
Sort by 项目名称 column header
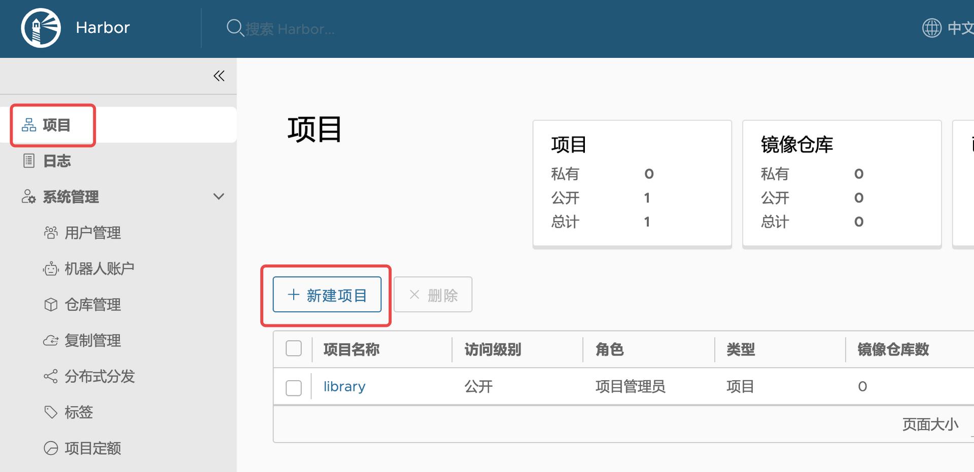(x=351, y=349)
